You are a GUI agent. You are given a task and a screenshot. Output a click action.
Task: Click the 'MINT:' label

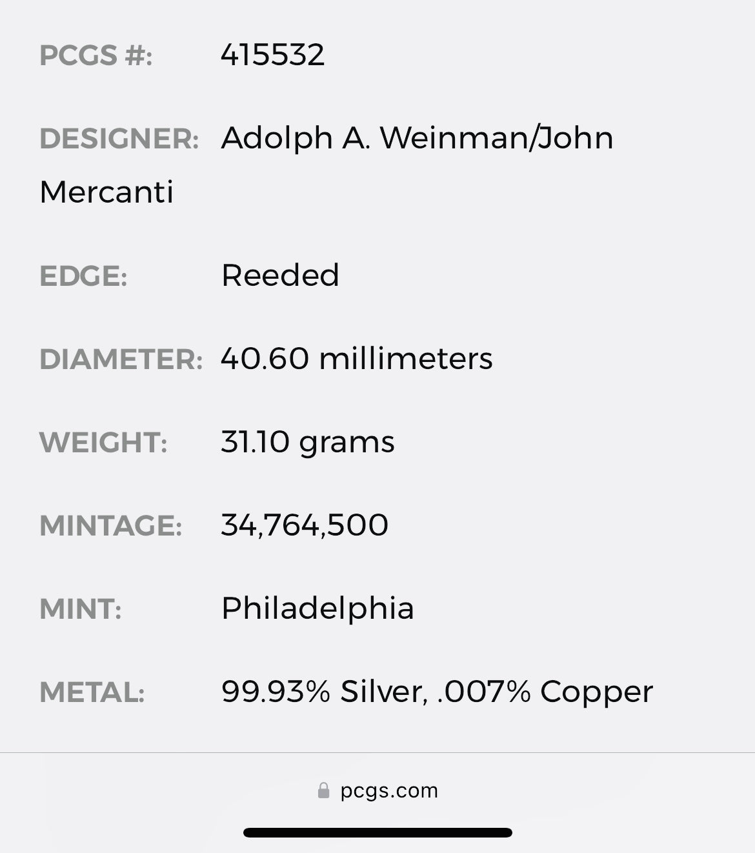(x=81, y=609)
